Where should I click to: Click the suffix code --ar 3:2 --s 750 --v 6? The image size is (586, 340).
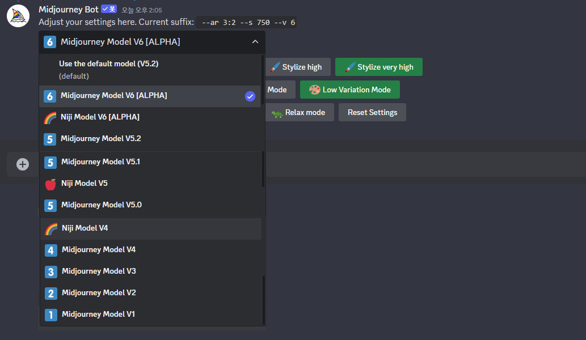tap(248, 23)
